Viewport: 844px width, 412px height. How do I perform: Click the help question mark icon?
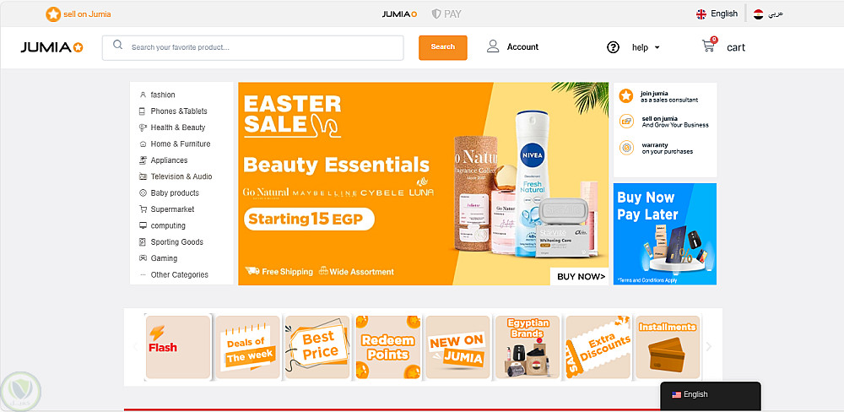(x=613, y=47)
